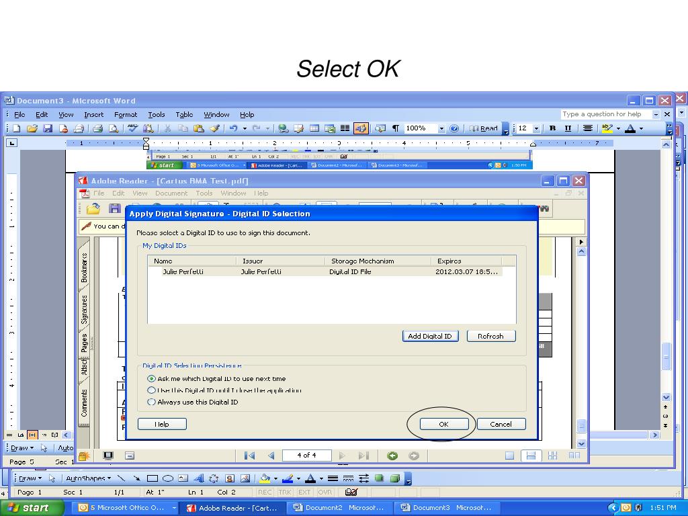The image size is (688, 516).
Task: Apply the yellow Highlight color swatch
Action: 607,128
